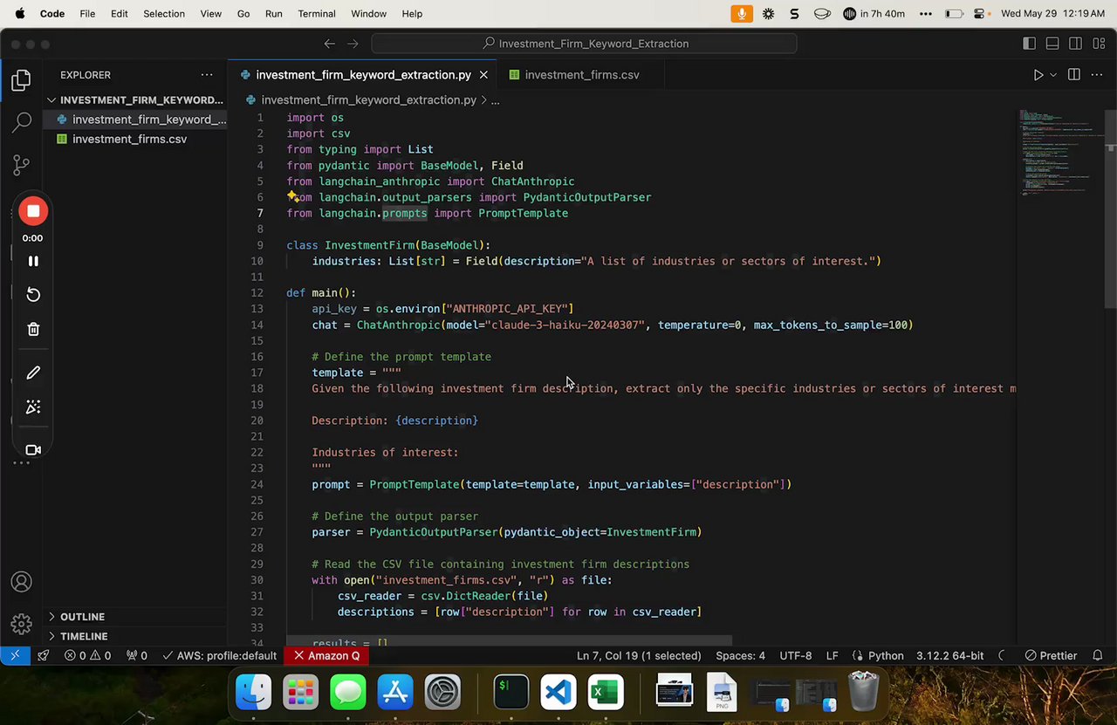
Task: Click the sparkle code action on line 6
Action: pos(293,196)
